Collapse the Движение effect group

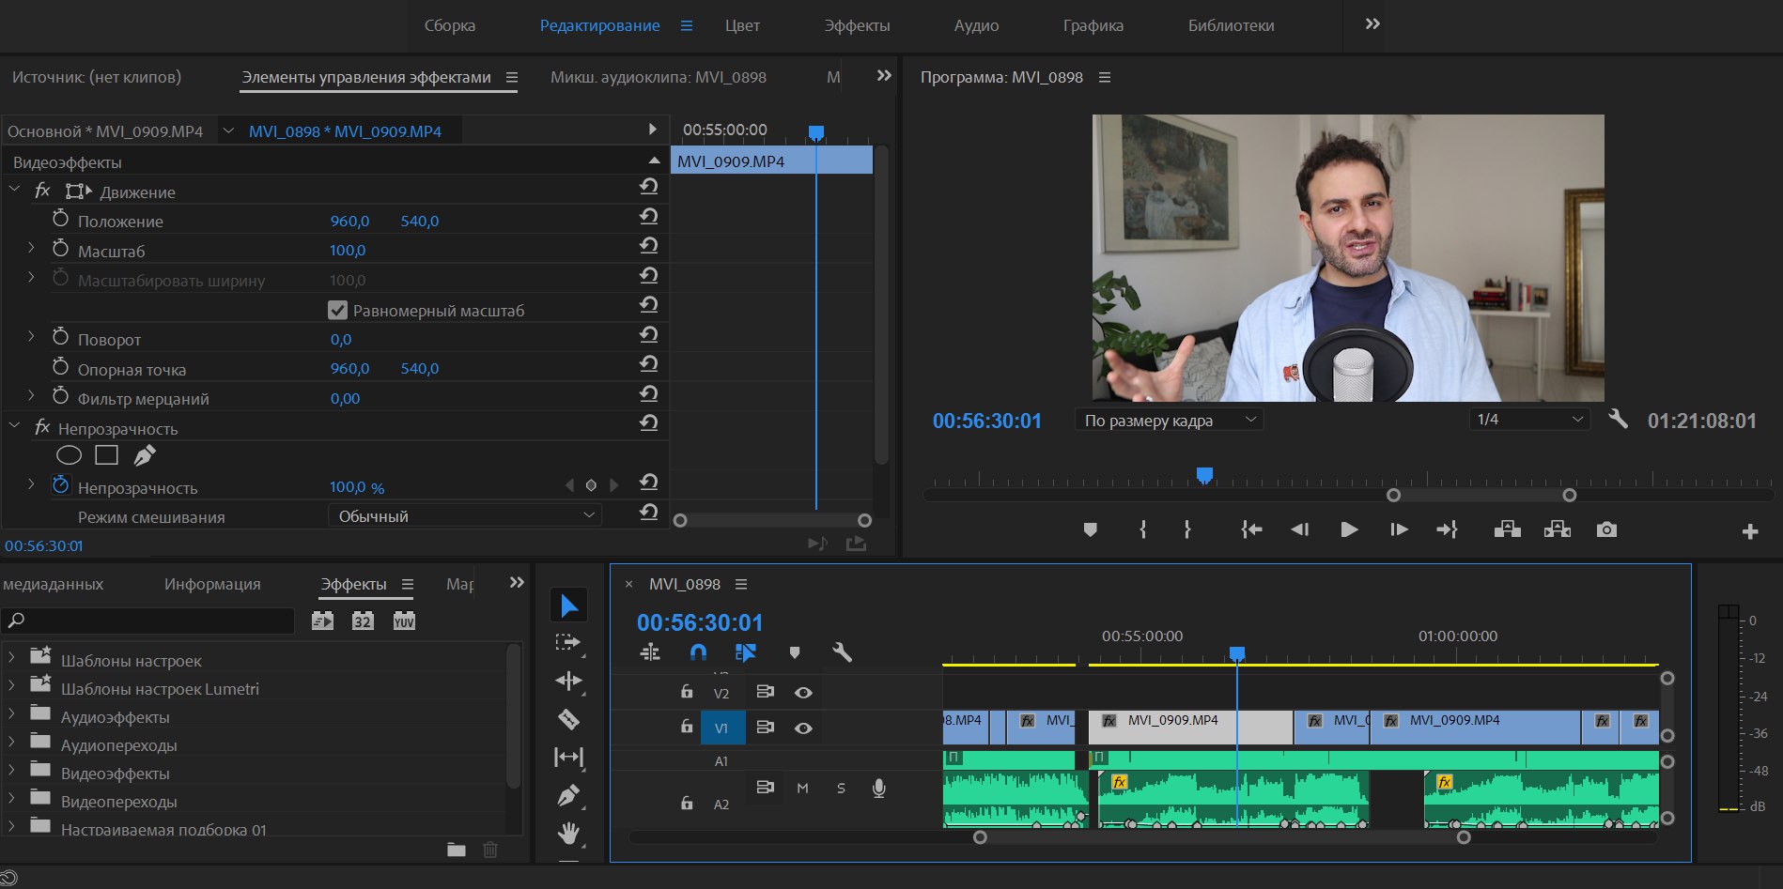14,190
